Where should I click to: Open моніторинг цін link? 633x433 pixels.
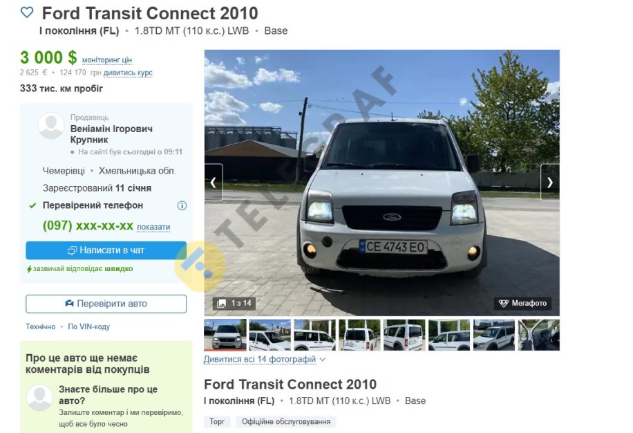(x=107, y=59)
